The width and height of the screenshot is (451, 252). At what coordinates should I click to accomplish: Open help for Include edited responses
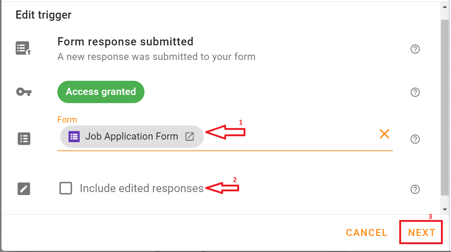(415, 189)
